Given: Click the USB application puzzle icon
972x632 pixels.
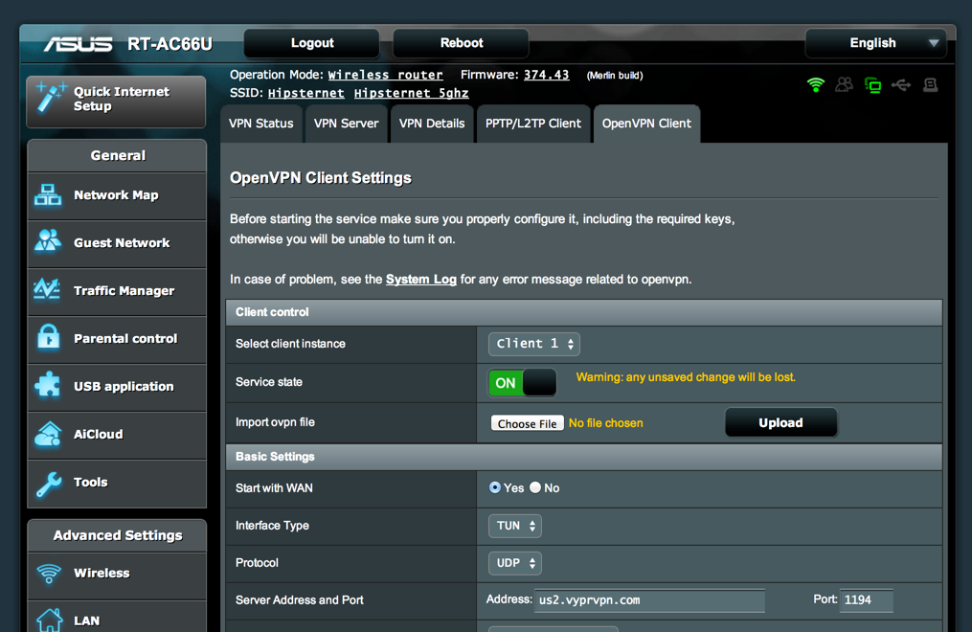Looking at the screenshot, I should point(48,385).
